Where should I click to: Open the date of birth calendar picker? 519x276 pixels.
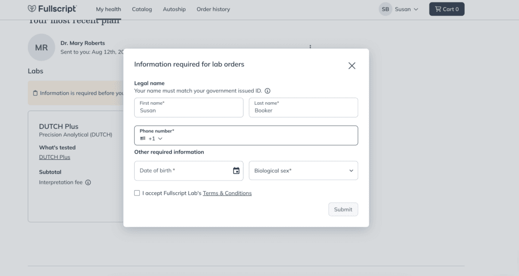236,171
